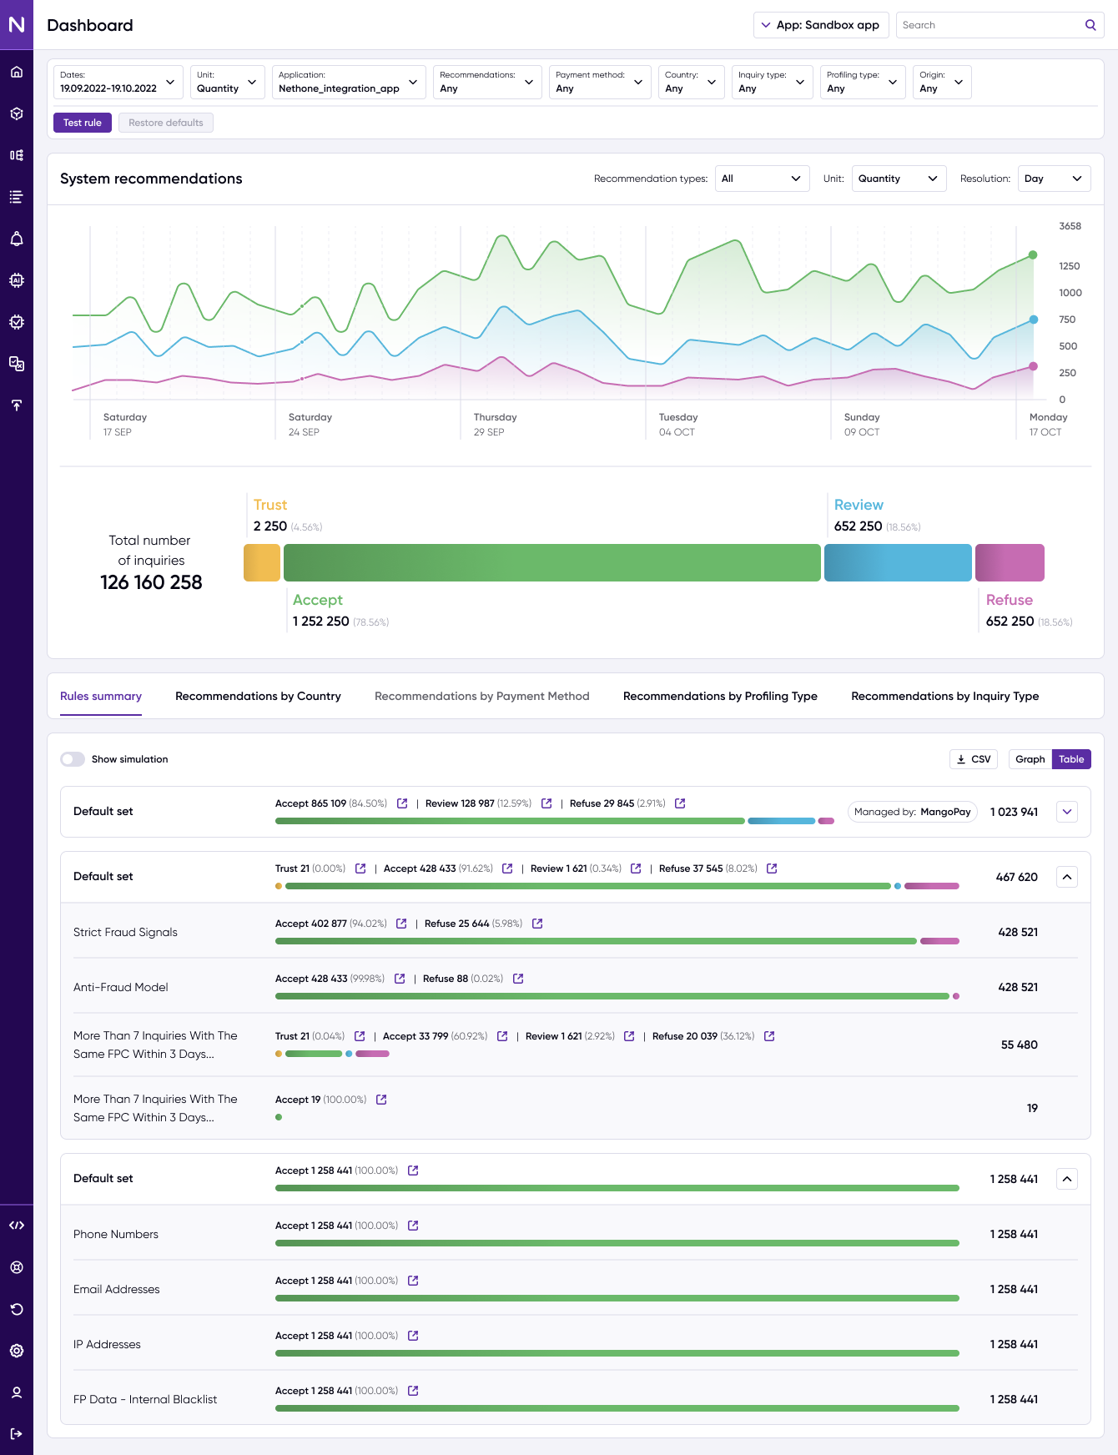Open Recommendations by Inquiry Type tab
Screen dimensions: 1118x1455
tap(944, 696)
